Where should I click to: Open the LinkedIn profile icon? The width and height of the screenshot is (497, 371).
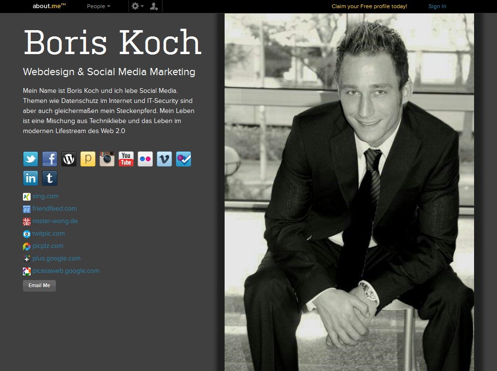click(x=31, y=178)
